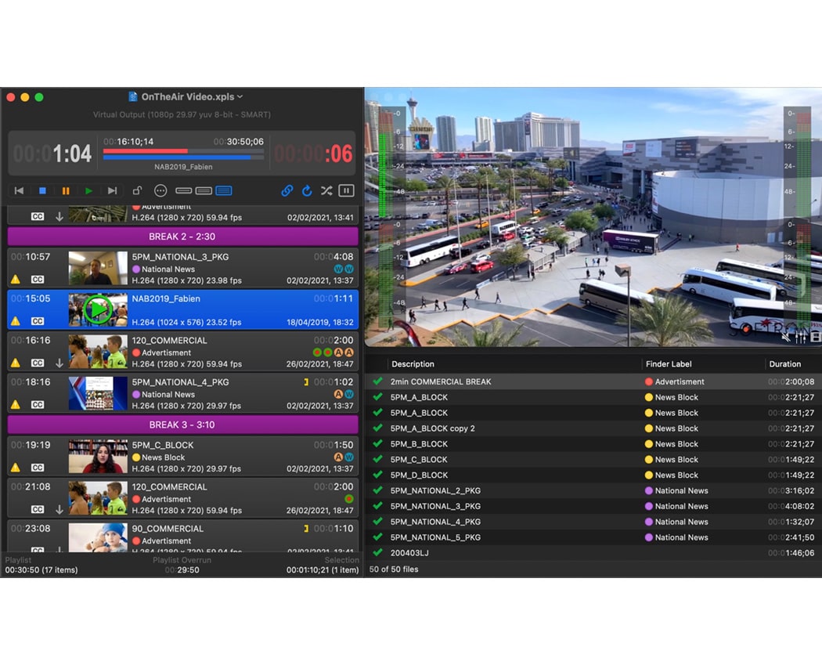Viewport: 822px width, 658px height.
Task: Click the warning triangle on NAB2019_Fabien
Action: tap(16, 321)
